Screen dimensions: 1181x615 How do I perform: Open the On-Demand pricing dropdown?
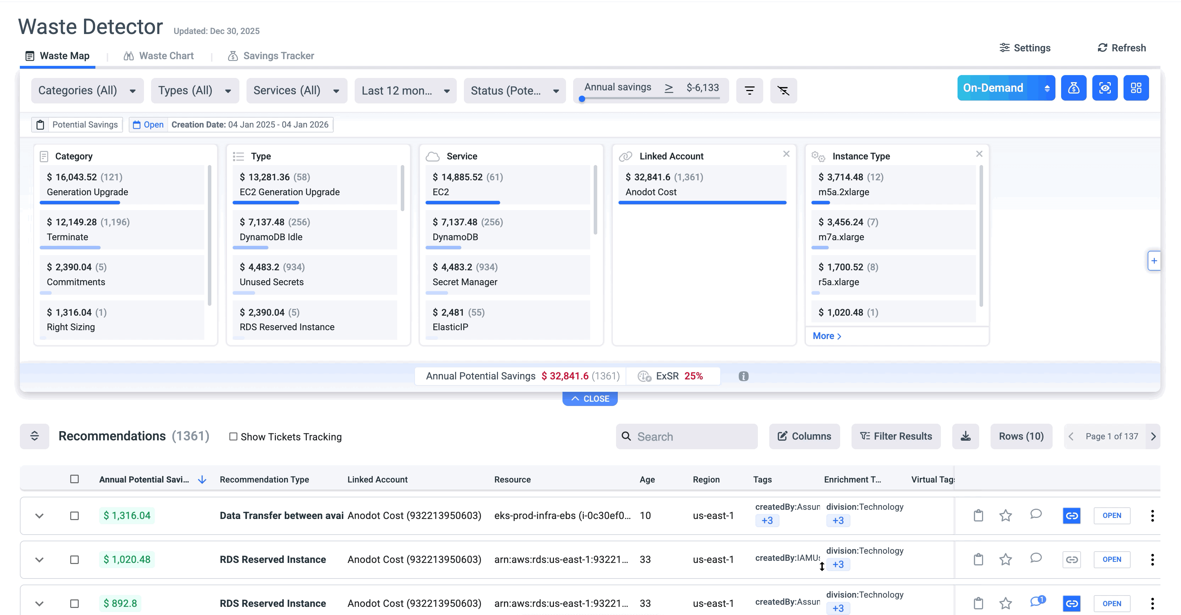pos(1005,88)
